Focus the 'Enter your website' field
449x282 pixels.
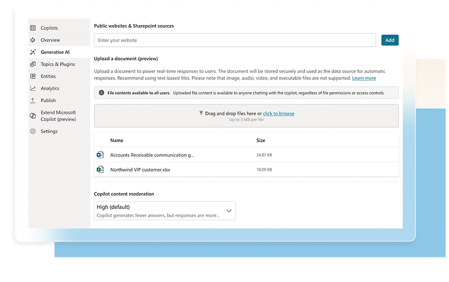[235, 40]
